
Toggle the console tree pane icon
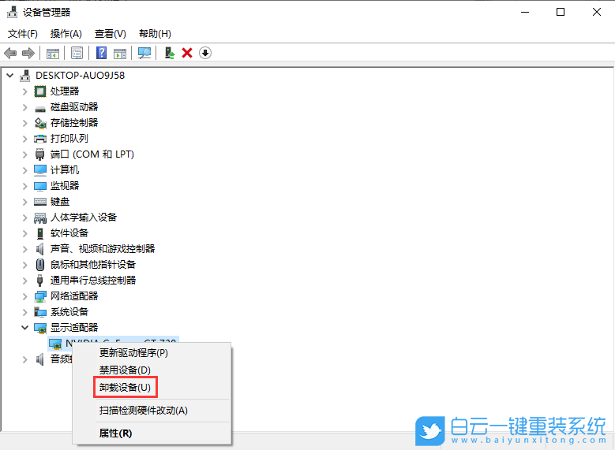53,53
